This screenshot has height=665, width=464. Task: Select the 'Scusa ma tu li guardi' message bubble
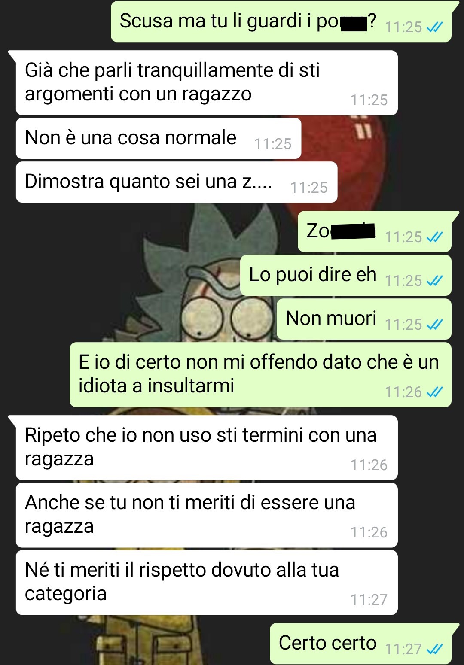(x=281, y=21)
